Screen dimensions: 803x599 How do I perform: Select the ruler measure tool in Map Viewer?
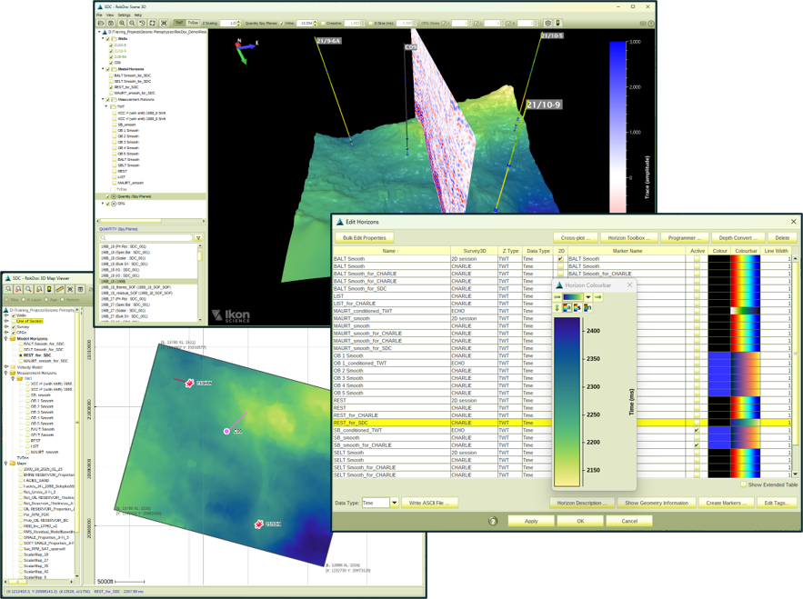[59, 289]
